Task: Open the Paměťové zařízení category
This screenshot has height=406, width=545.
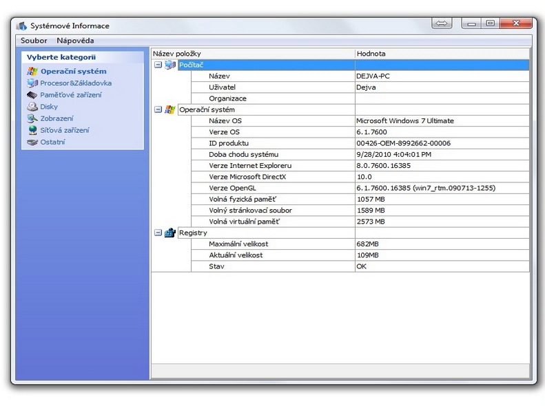Action: pos(71,95)
